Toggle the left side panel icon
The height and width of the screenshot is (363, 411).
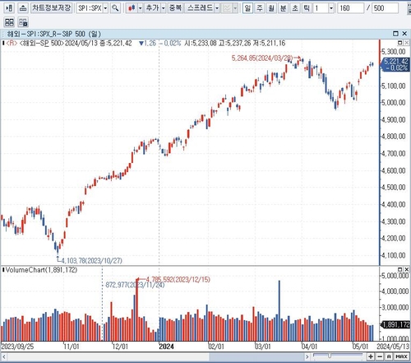pos(9,8)
